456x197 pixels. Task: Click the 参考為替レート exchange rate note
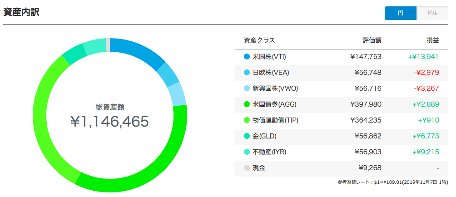pyautogui.click(x=393, y=182)
